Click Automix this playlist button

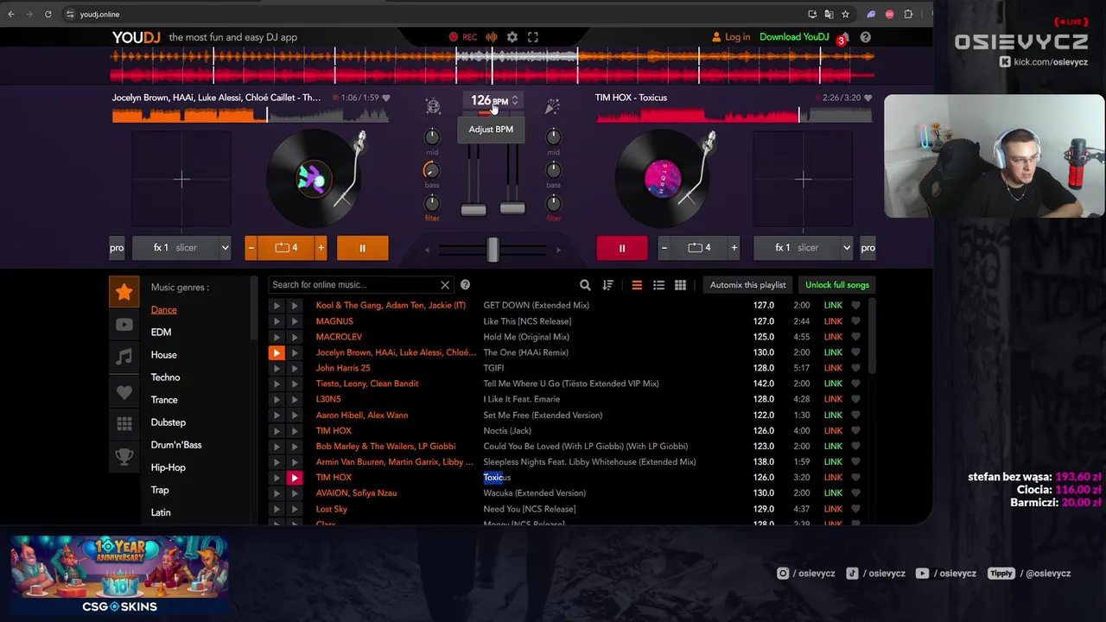(x=747, y=285)
